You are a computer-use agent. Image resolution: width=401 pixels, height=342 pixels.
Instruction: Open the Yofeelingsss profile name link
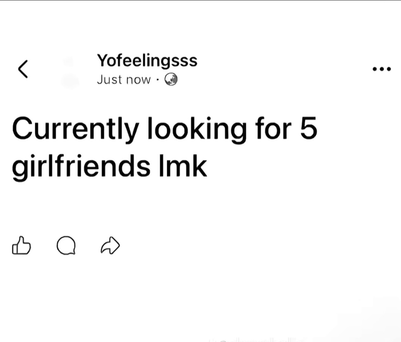[147, 61]
